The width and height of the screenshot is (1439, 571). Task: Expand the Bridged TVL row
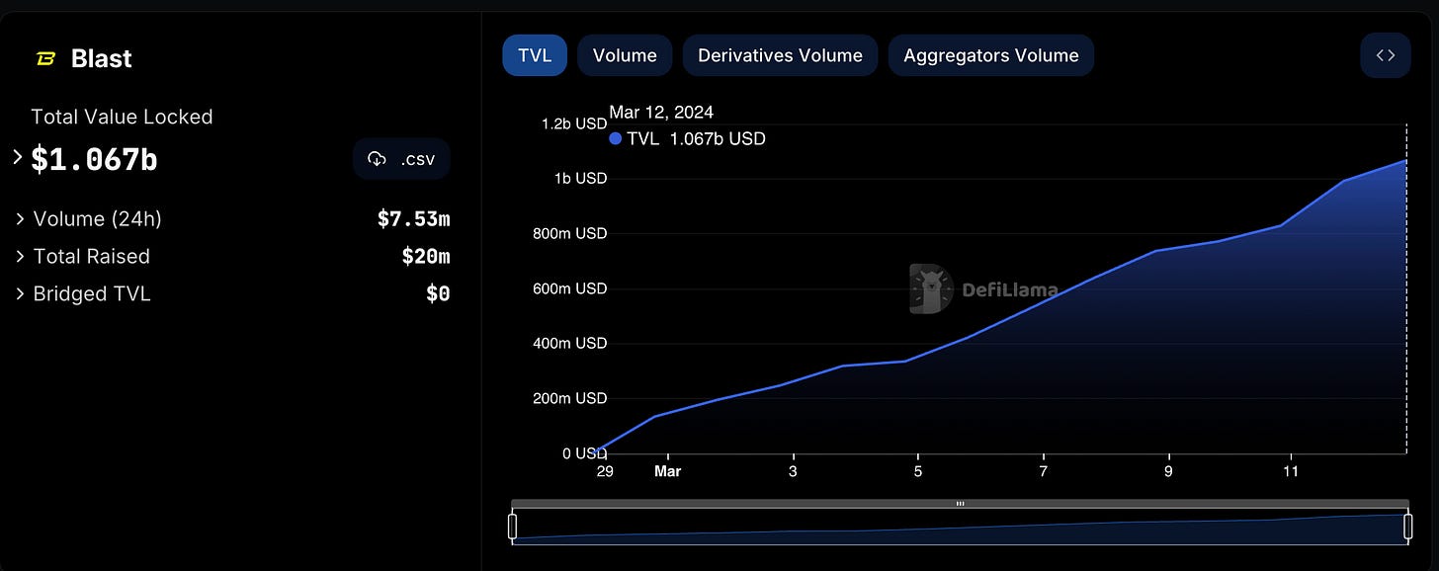[x=21, y=294]
